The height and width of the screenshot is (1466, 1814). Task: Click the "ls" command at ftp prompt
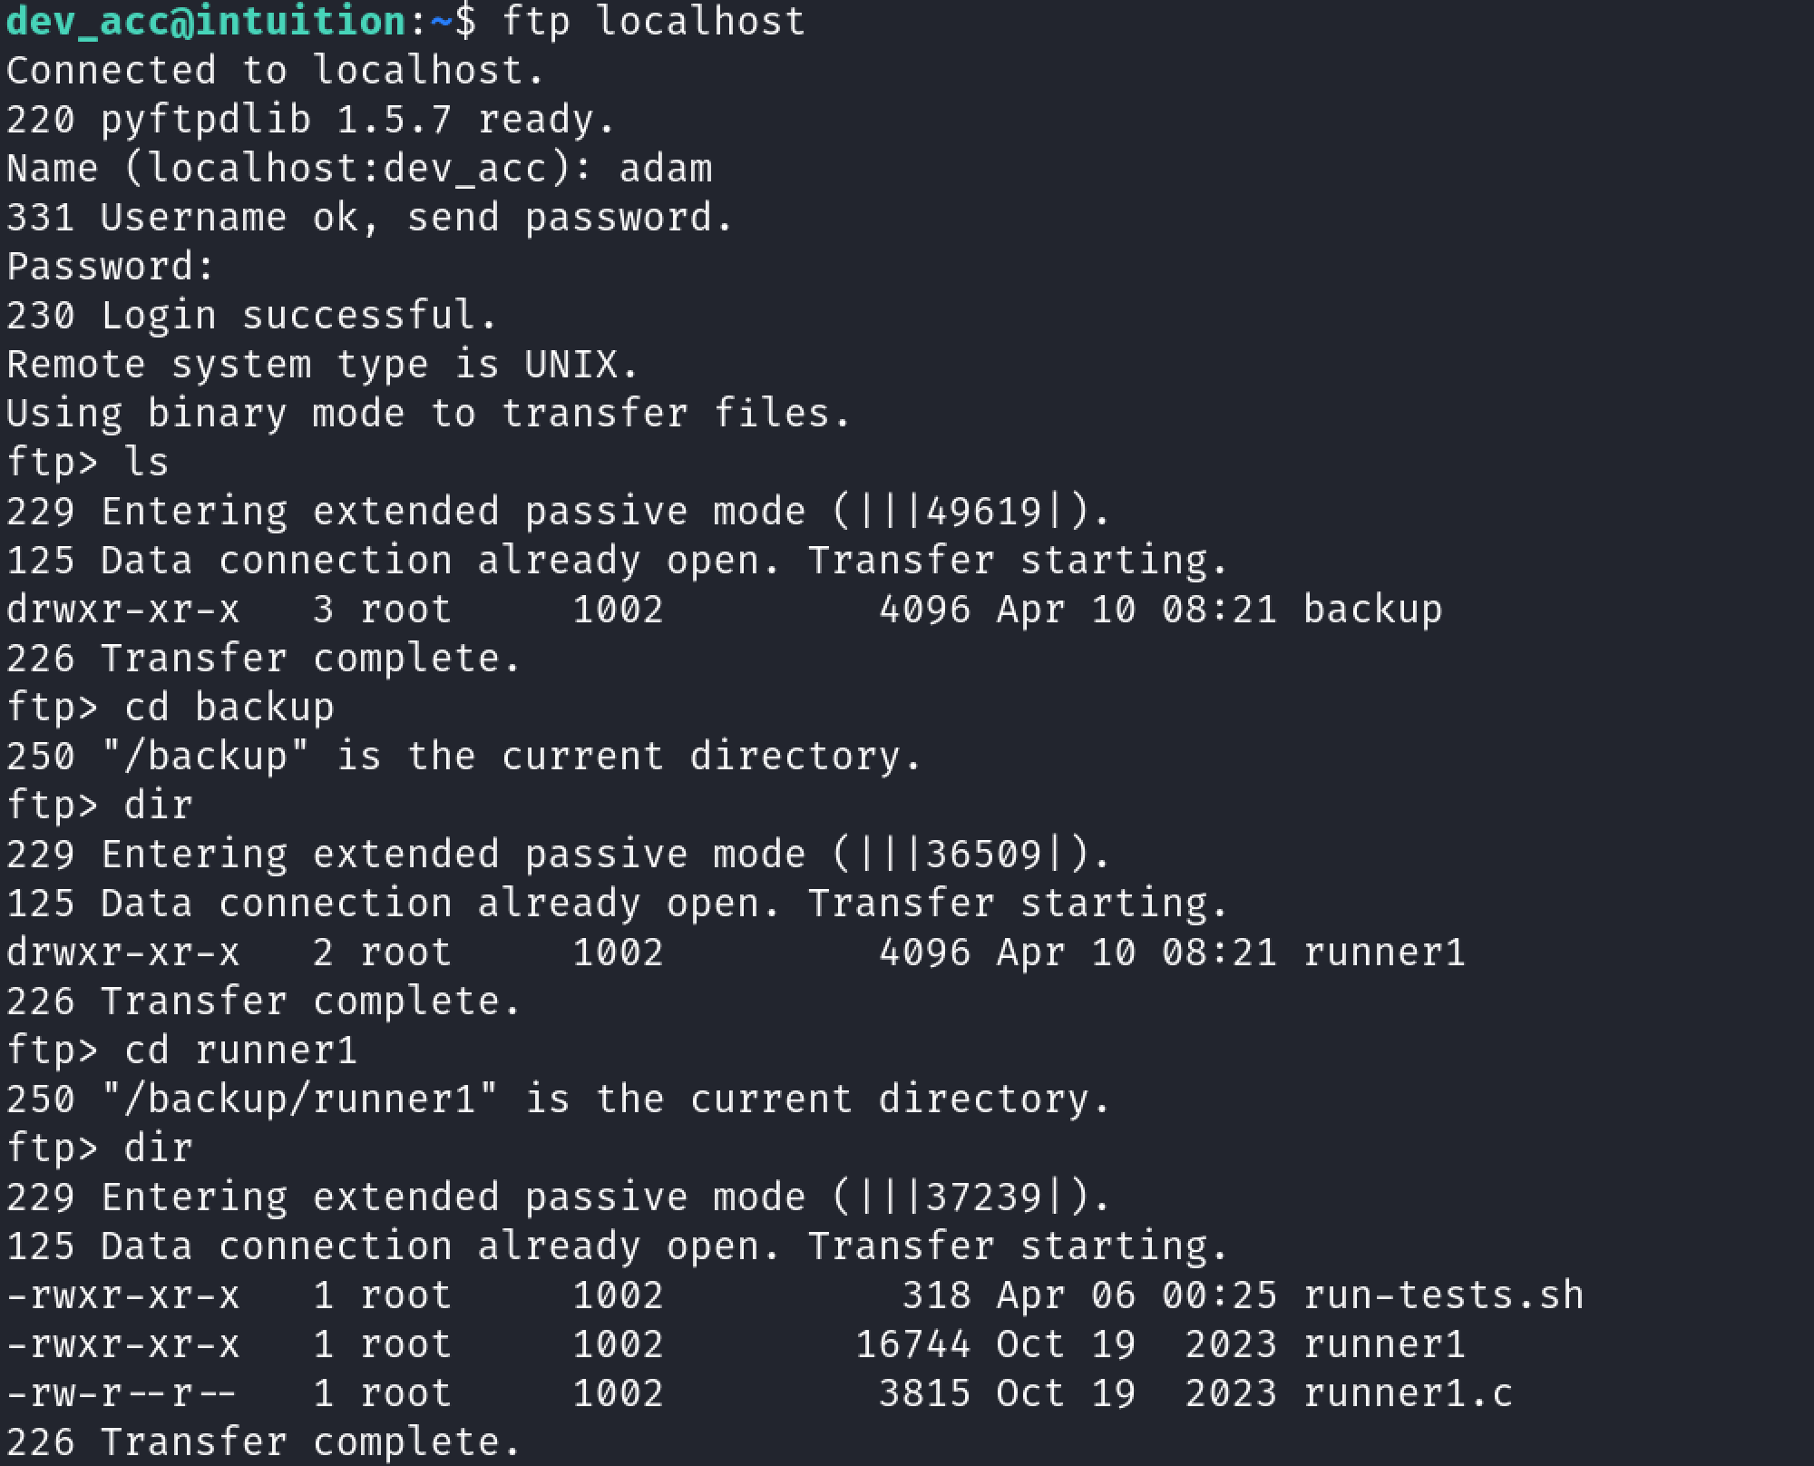(x=147, y=463)
